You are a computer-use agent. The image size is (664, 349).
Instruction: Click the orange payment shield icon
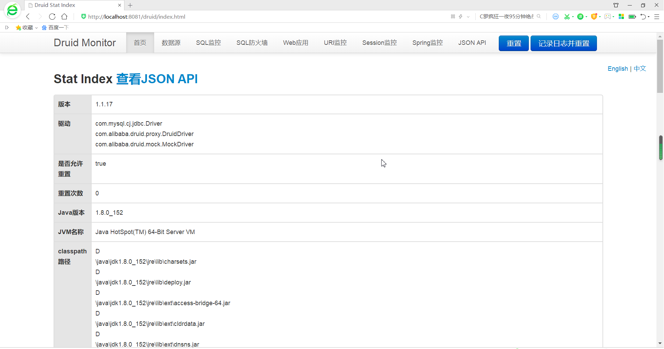(x=594, y=17)
